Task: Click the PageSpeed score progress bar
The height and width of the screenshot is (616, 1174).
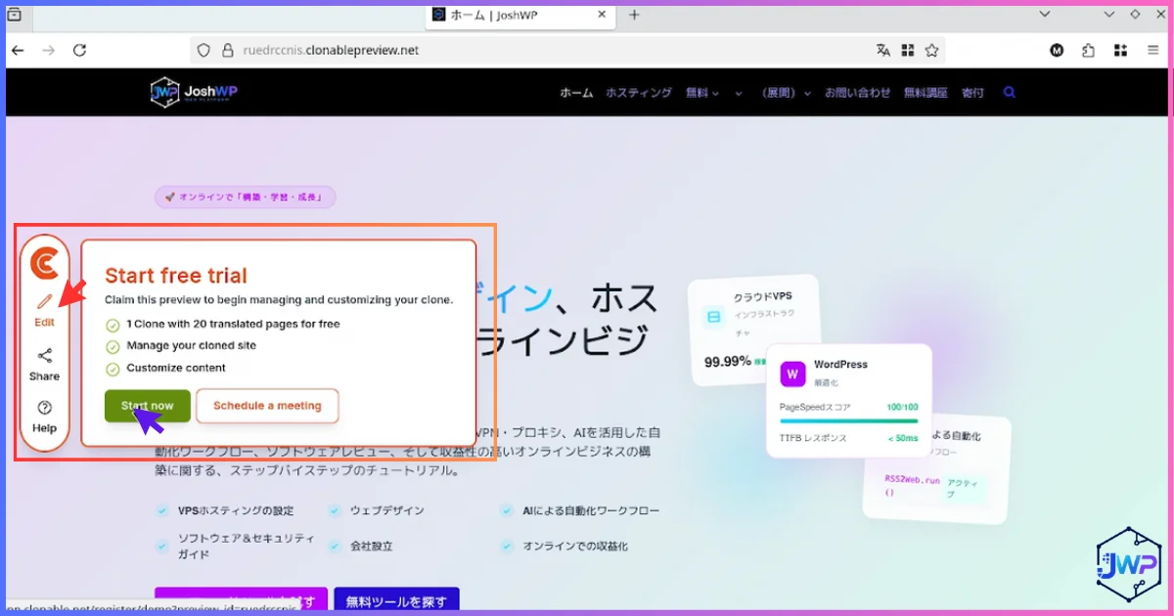Action: coord(848,421)
